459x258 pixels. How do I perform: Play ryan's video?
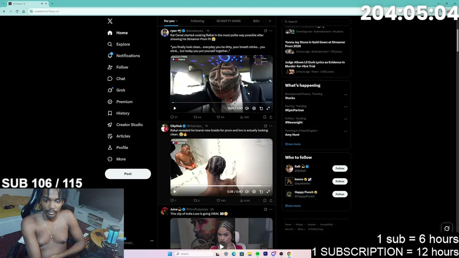(x=175, y=108)
